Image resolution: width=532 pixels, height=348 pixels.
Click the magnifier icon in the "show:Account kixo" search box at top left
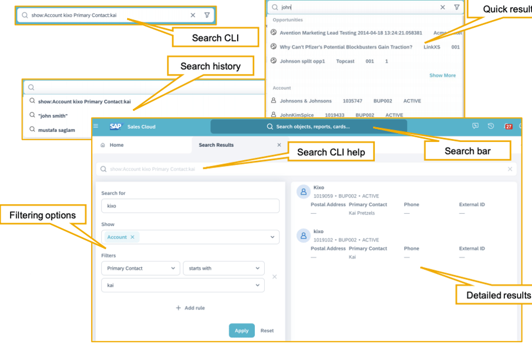coord(25,15)
